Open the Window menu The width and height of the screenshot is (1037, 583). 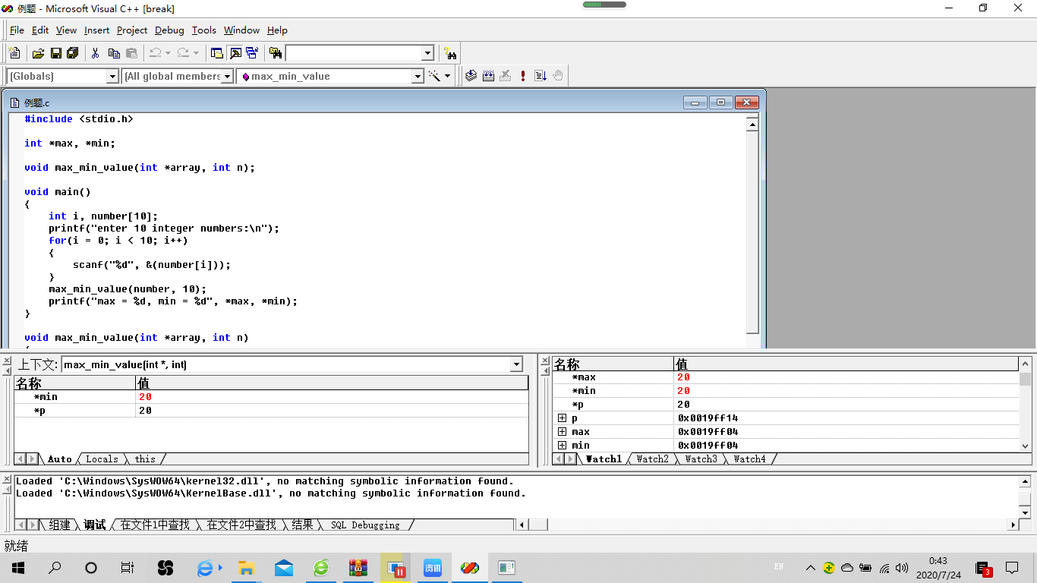click(x=241, y=30)
